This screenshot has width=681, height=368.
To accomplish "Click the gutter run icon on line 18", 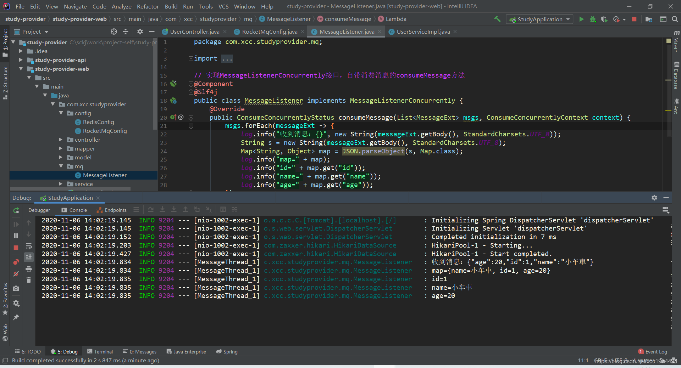I will (173, 101).
